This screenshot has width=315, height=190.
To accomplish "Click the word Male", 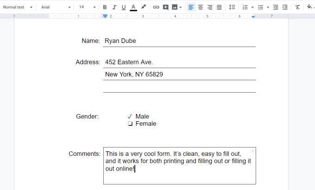I will [x=142, y=116].
